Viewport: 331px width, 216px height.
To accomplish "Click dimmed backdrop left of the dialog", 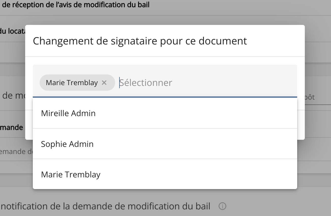I will pos(13,64).
